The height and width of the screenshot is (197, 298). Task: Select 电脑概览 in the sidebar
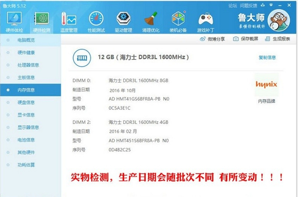click(31, 40)
